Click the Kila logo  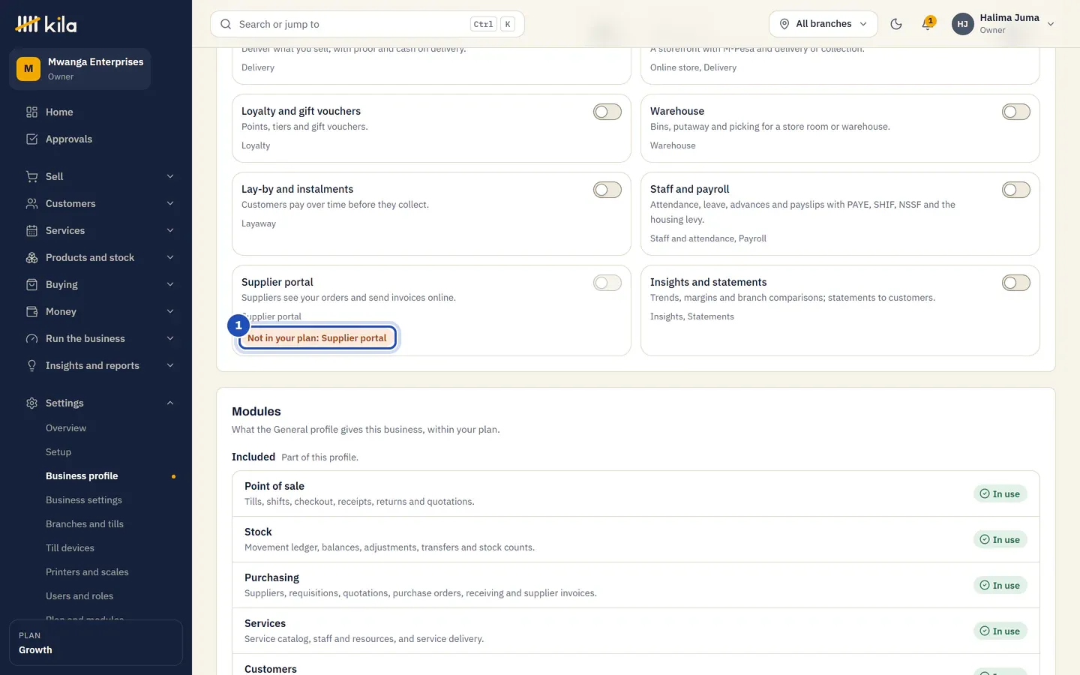46,24
